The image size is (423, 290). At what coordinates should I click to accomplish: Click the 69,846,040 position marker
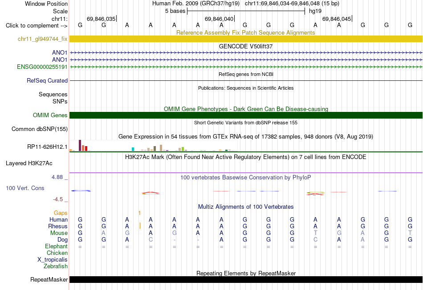(220, 19)
